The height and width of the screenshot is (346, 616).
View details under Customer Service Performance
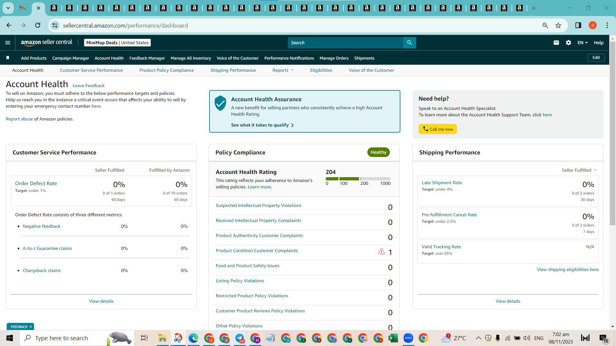click(x=101, y=301)
